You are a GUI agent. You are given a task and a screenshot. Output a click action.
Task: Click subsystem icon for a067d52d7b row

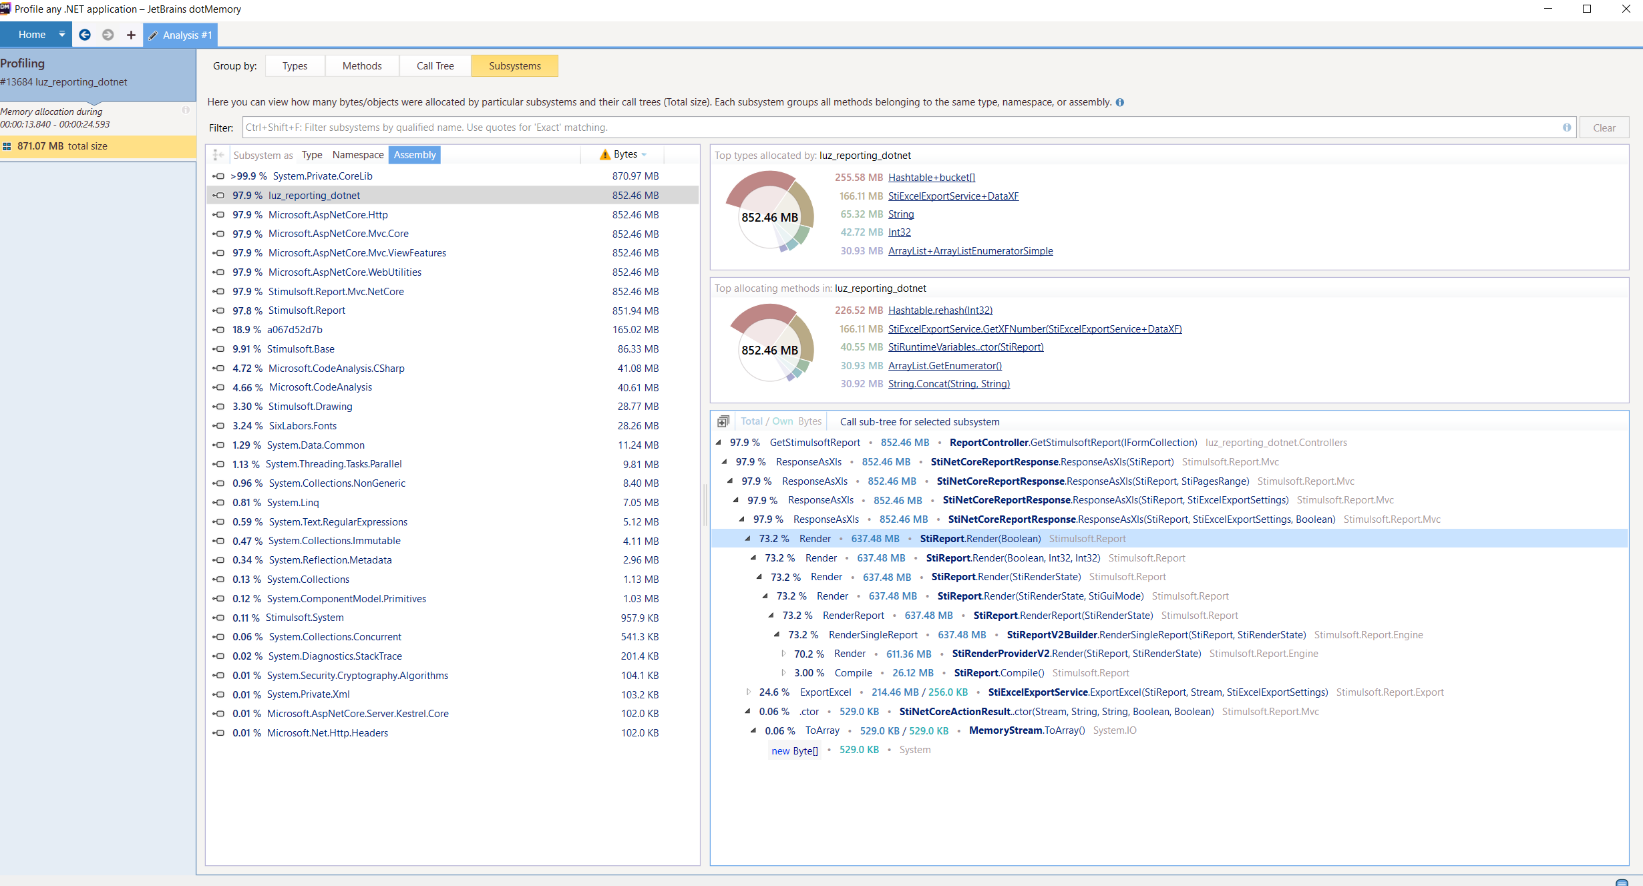218,330
